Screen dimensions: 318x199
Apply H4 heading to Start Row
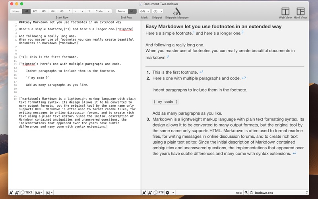click(x=52, y=12)
